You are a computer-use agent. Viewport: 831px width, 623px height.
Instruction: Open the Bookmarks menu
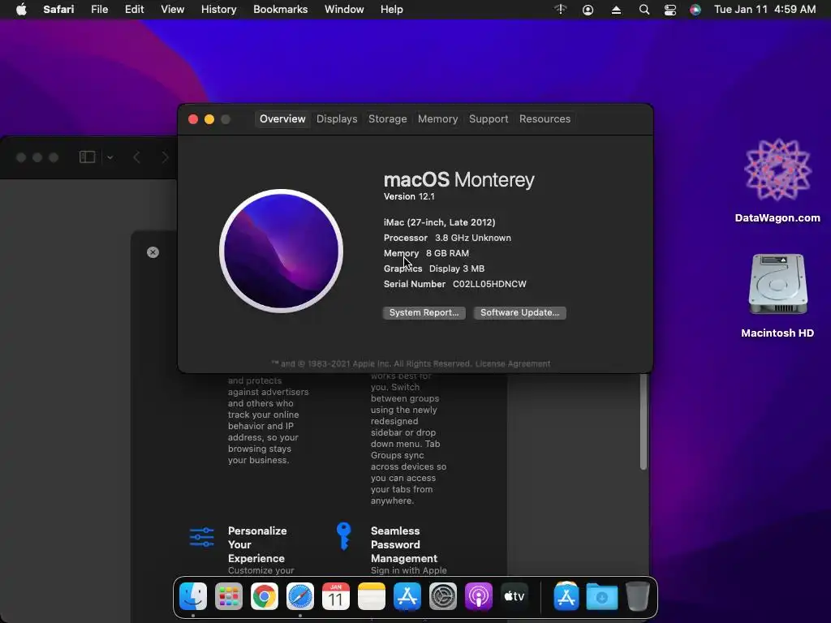click(280, 10)
